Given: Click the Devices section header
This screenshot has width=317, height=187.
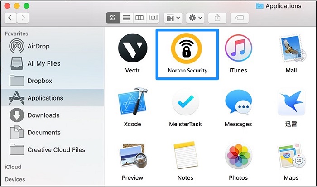Looking at the screenshot, I should 15,179.
